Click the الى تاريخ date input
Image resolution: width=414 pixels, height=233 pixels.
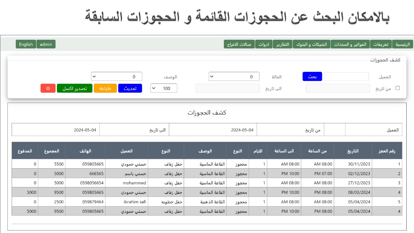tap(228, 88)
